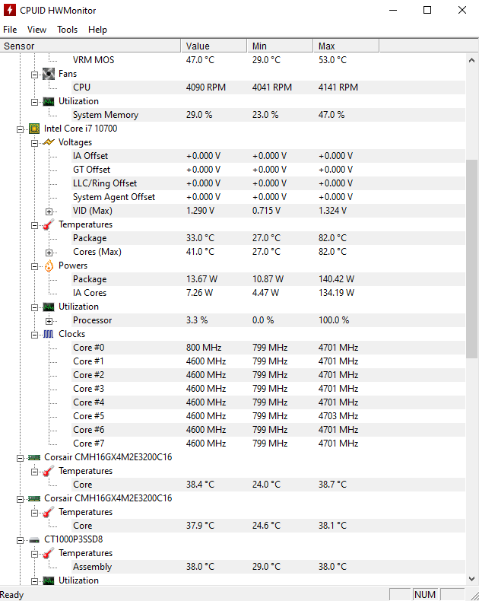The width and height of the screenshot is (479, 601).
Task: Click the Clocks waveform icon
Action: coord(49,334)
